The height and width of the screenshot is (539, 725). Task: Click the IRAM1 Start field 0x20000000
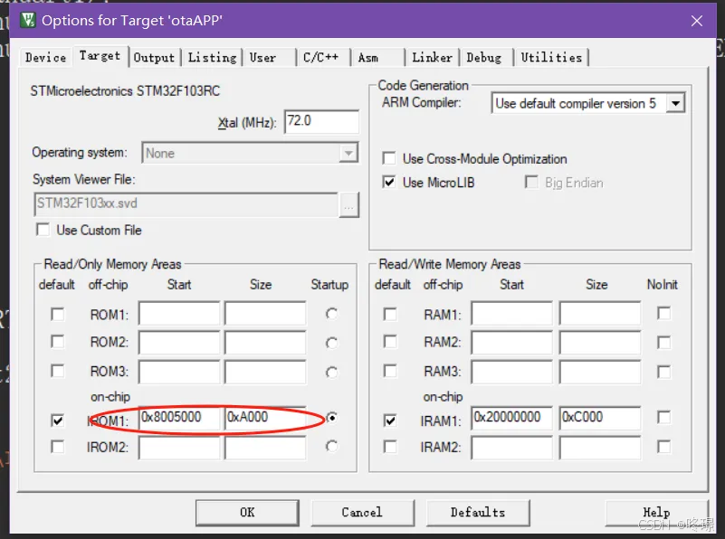point(512,418)
